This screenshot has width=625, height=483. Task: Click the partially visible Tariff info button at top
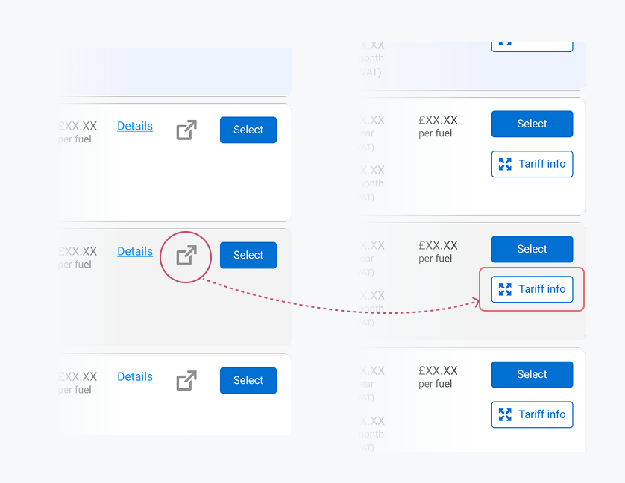tap(532, 46)
